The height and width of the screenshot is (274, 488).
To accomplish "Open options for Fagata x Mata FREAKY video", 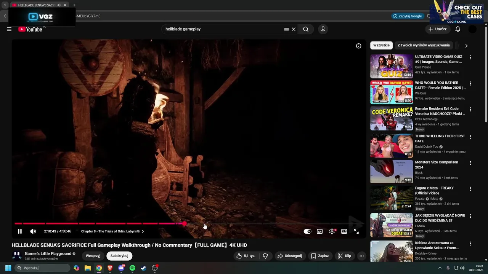I will pyautogui.click(x=470, y=189).
